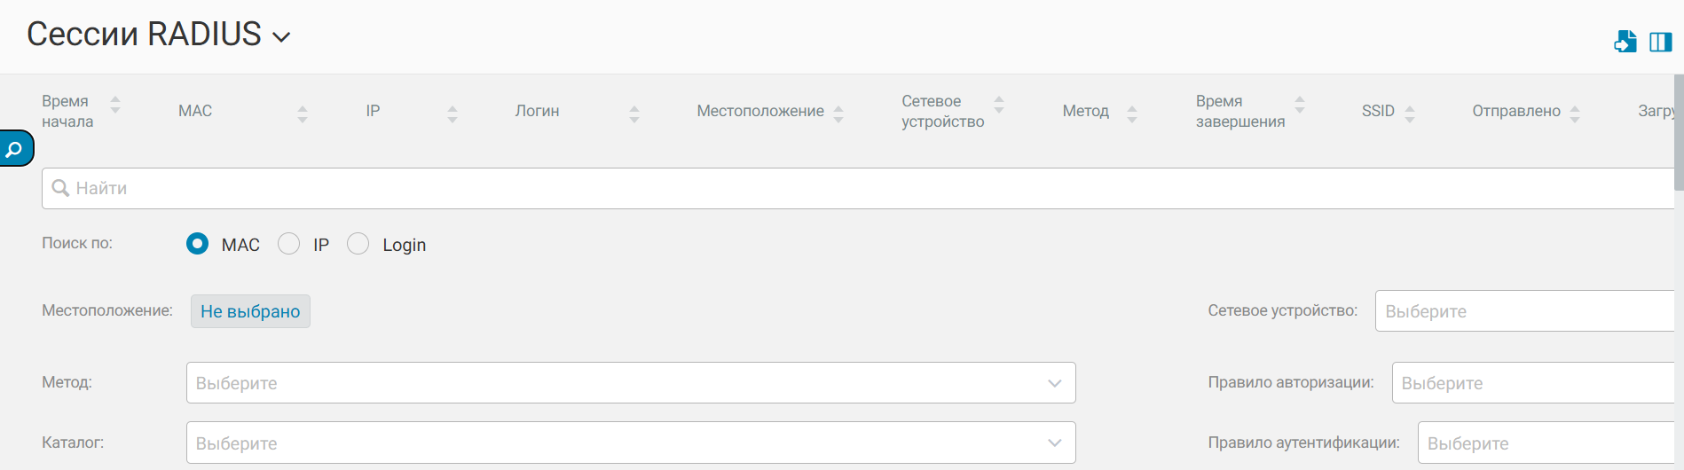
Task: Sort by Местоположение column arrows
Action: tap(838, 114)
